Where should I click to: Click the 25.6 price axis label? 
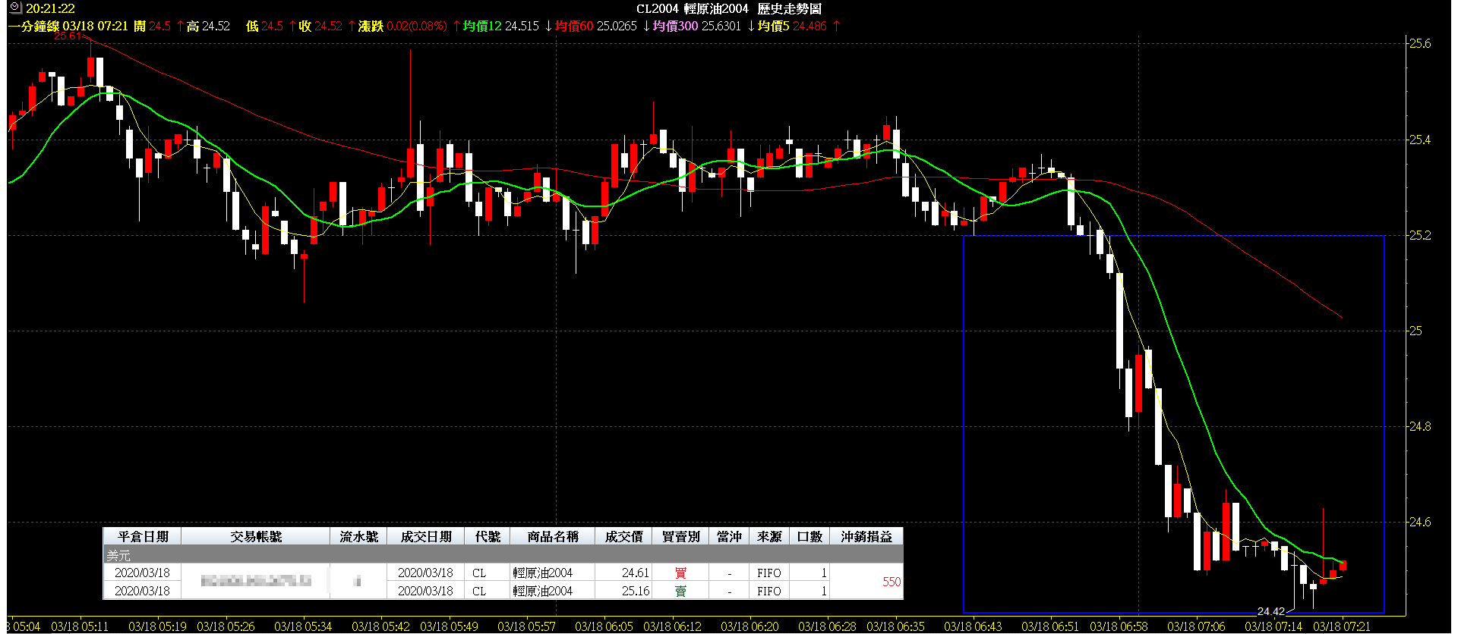click(x=1420, y=44)
